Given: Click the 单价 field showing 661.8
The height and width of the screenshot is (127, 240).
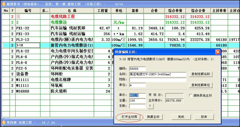Looking at the screenshot, I should click(x=137, y=95).
